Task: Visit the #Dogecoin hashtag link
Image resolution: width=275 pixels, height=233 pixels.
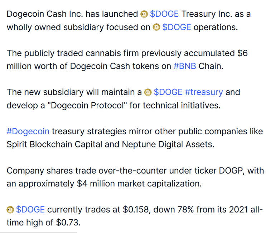Action: 28,131
